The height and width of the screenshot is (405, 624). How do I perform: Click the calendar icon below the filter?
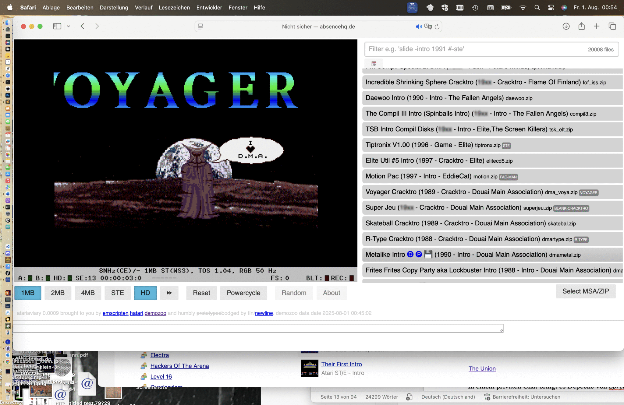coord(374,64)
